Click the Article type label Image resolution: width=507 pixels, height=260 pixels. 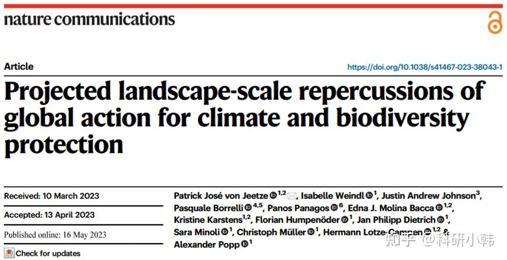coord(19,67)
